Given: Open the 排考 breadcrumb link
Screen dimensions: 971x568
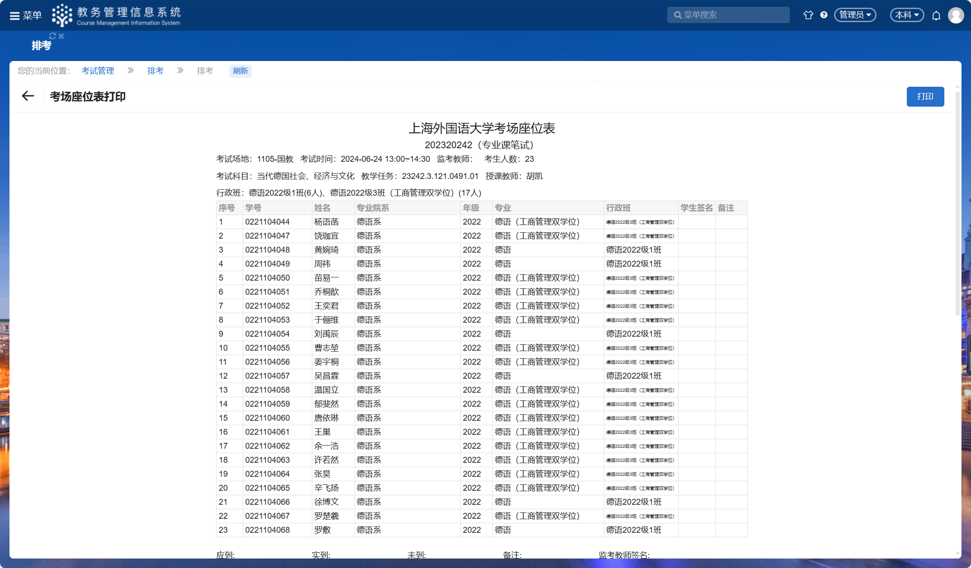Looking at the screenshot, I should 155,71.
